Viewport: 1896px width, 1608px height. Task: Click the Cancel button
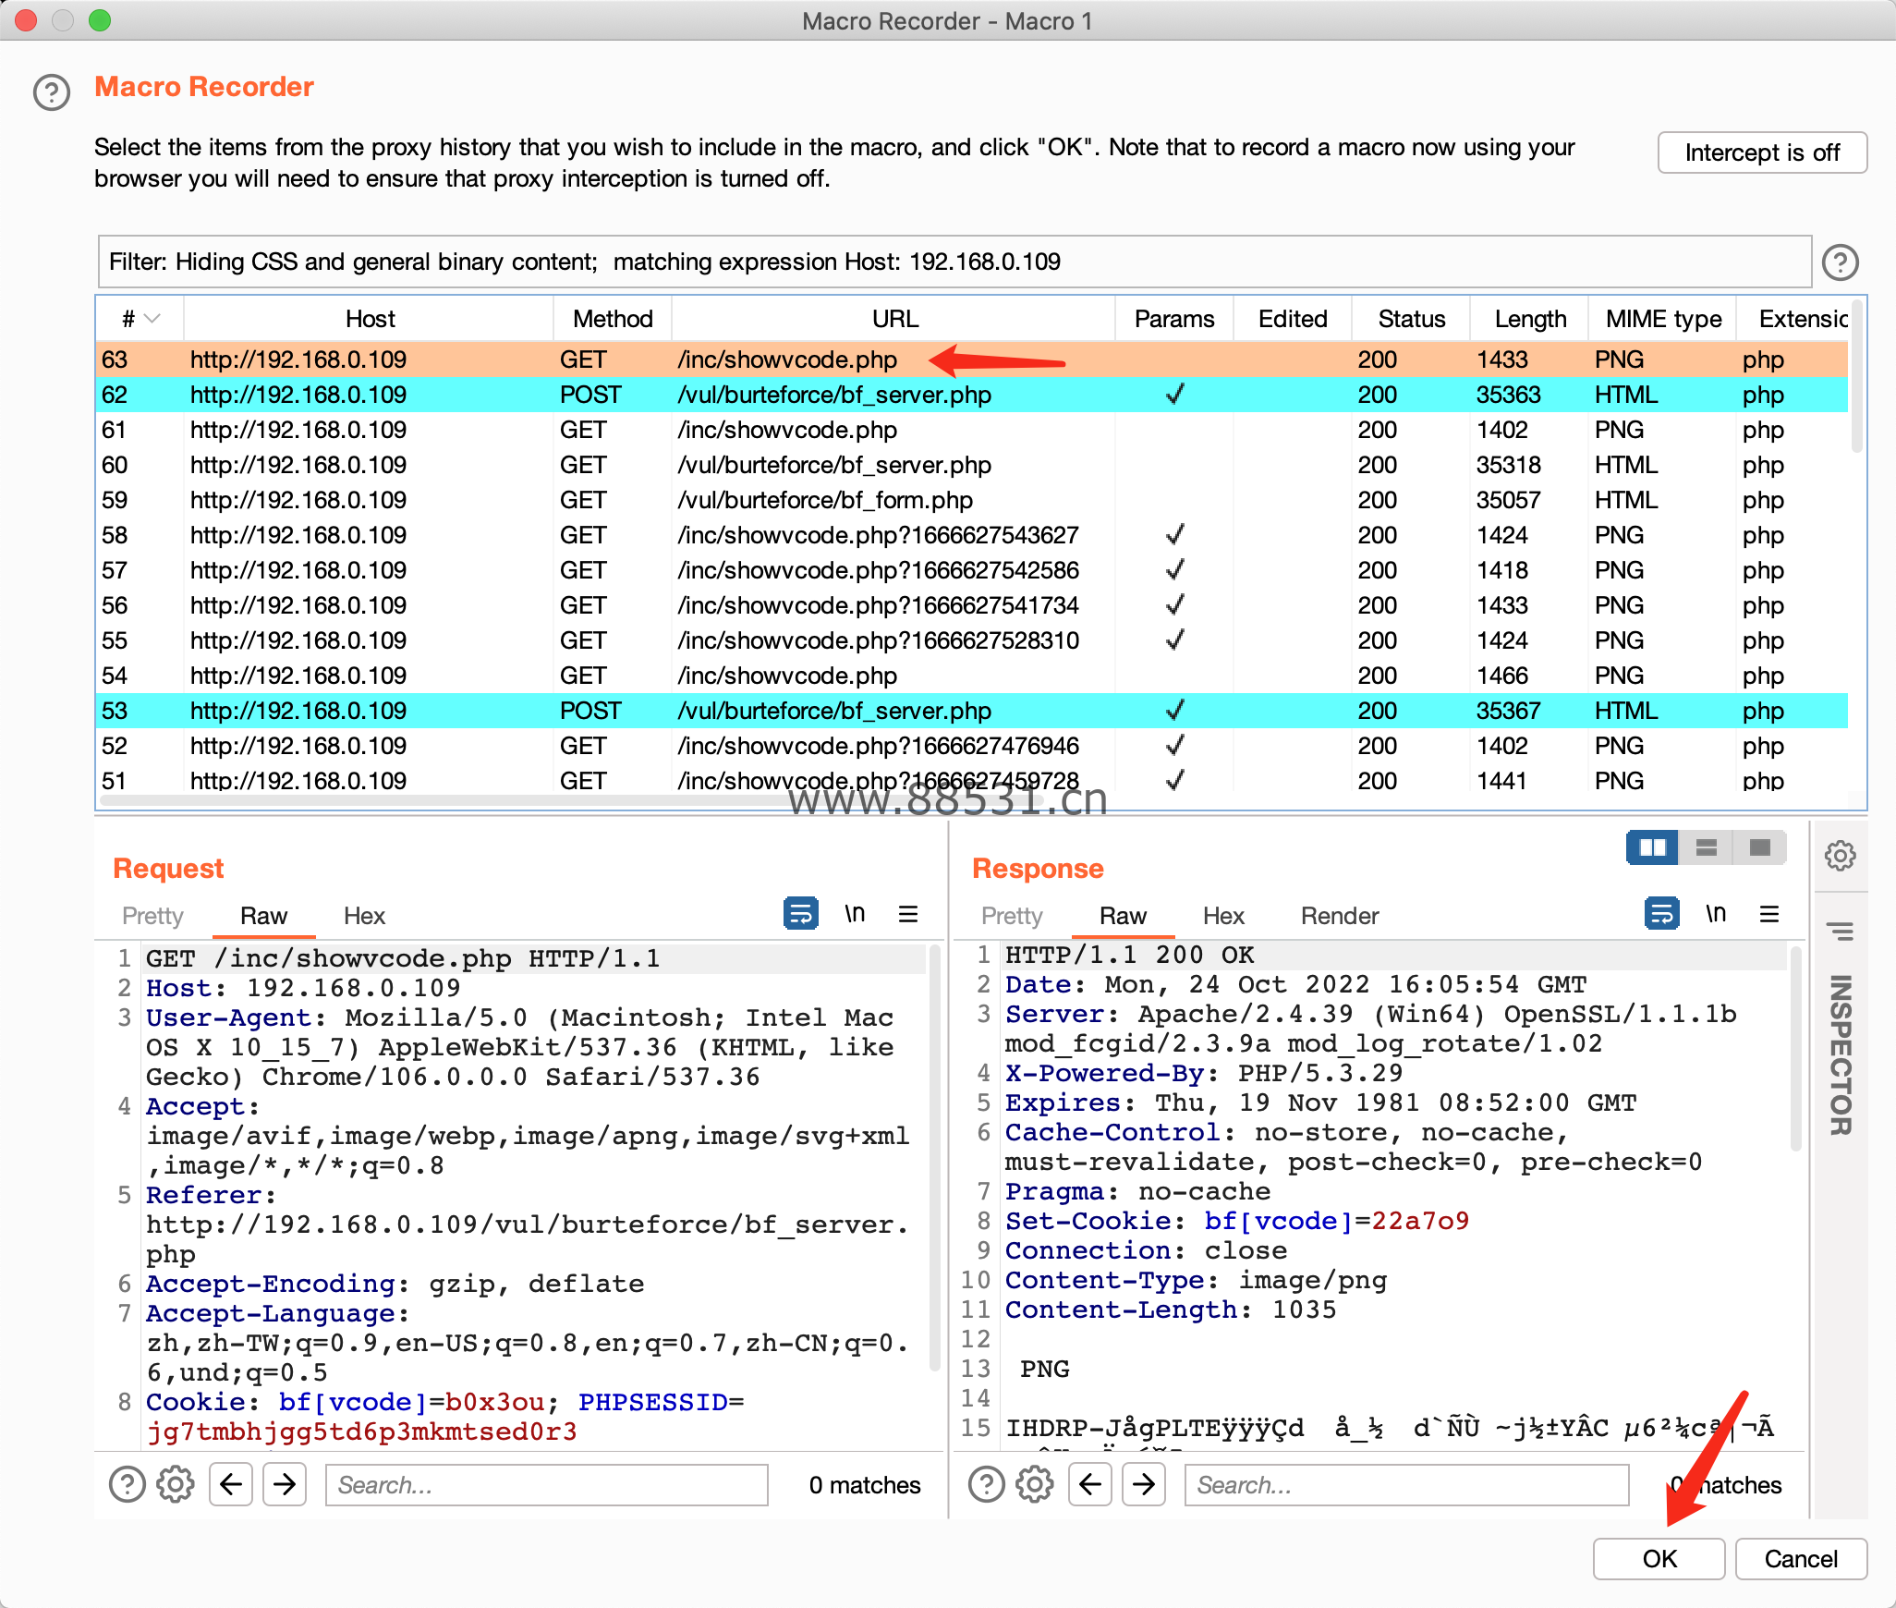(1801, 1559)
